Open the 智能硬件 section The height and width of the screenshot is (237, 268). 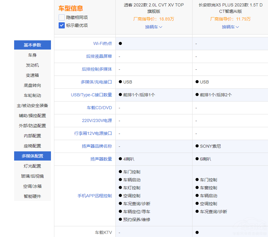pyautogui.click(x=32, y=196)
